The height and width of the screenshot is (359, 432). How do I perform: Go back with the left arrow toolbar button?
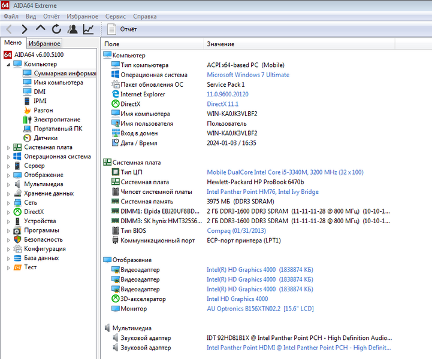coord(9,29)
